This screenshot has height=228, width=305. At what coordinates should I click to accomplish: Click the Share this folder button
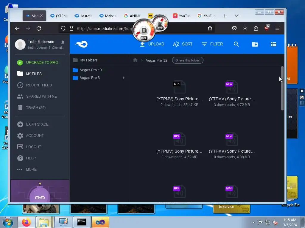pos(188,60)
